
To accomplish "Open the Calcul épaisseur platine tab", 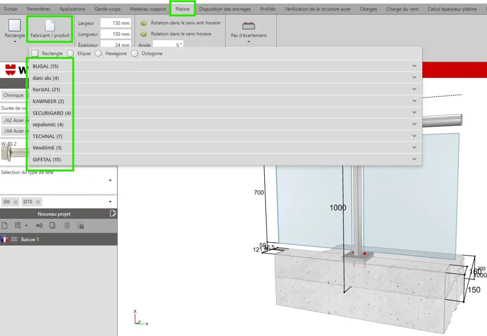I will point(452,9).
